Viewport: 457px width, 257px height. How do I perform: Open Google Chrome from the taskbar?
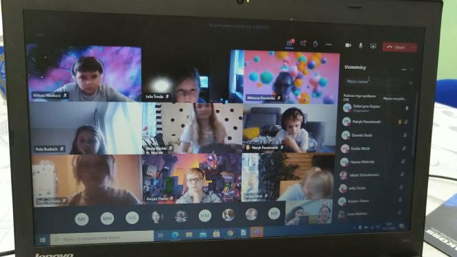(x=231, y=233)
